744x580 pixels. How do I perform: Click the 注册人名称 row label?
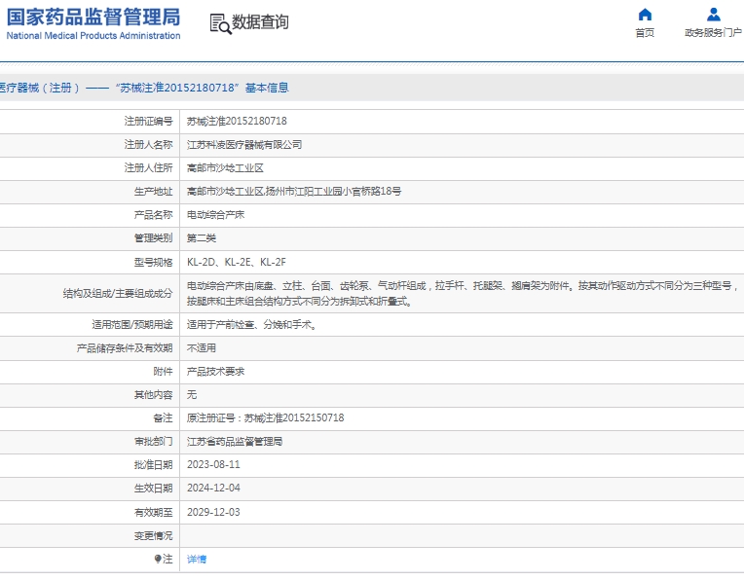click(x=149, y=144)
